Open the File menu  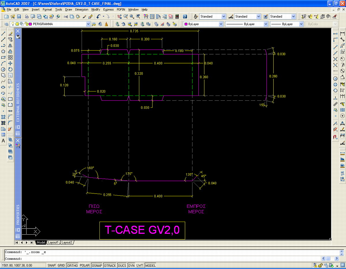tap(9, 10)
